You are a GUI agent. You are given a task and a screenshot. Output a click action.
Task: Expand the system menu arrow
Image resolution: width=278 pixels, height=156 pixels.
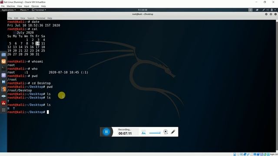(275, 10)
